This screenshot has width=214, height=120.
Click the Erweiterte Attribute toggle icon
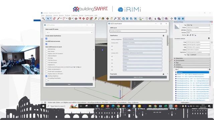209,39
